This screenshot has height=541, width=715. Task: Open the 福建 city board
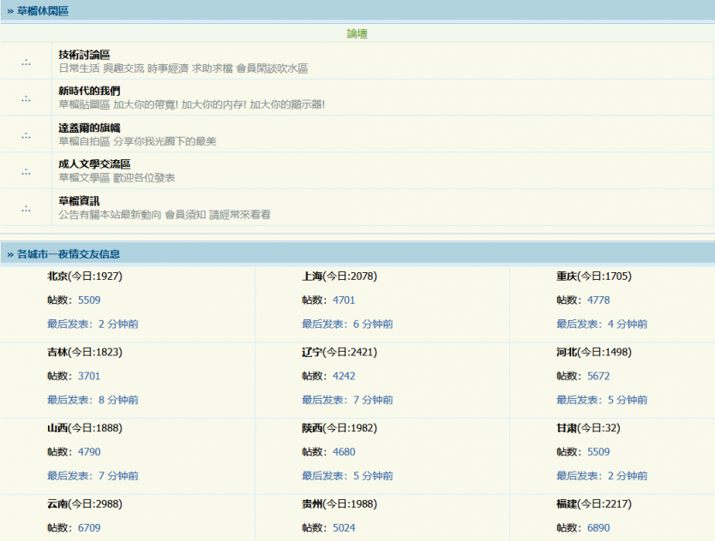[567, 504]
